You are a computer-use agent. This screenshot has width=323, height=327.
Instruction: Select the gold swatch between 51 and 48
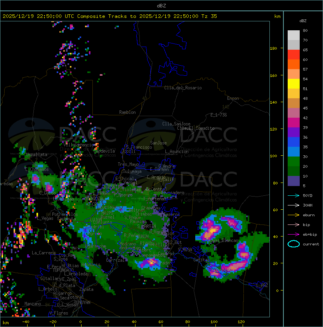click(x=293, y=94)
